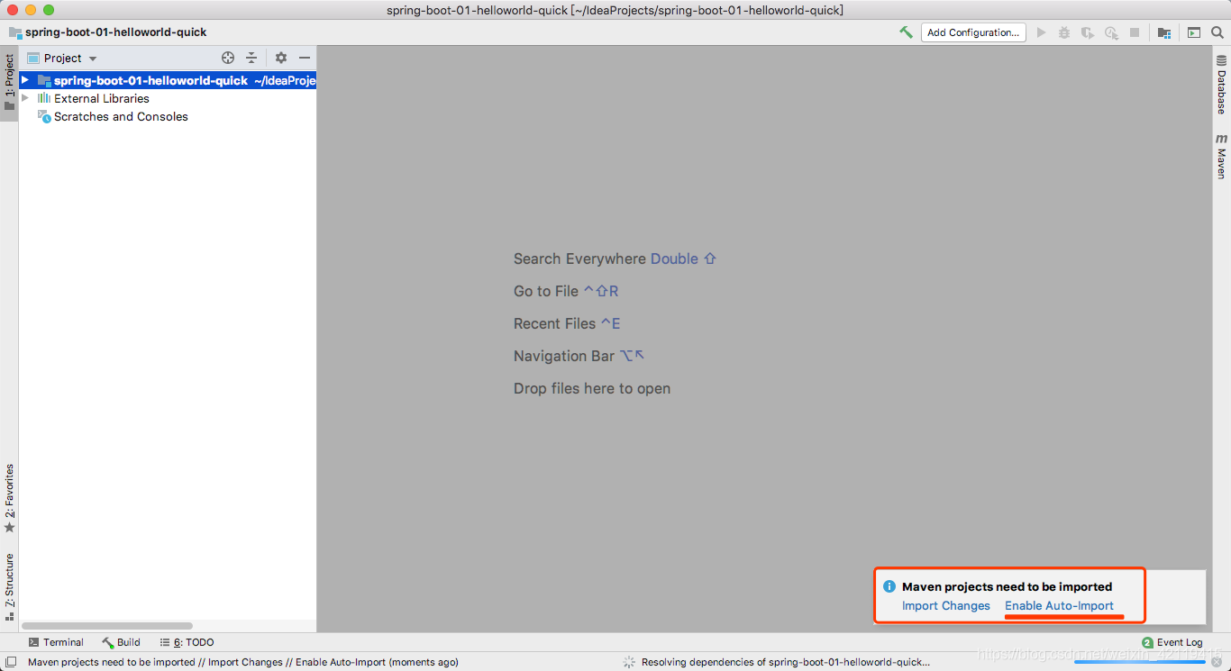1231x671 pixels.
Task: Open the 6: TODO tool window
Action: (187, 642)
